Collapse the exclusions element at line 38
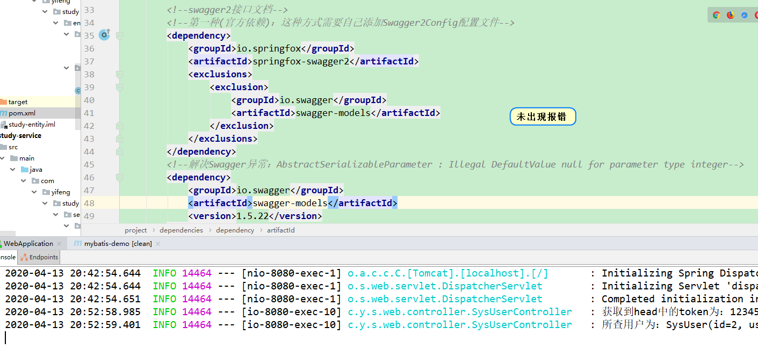Viewport: 758px width, 349px height. pos(119,75)
